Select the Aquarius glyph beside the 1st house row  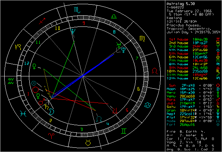click(x=218, y=39)
